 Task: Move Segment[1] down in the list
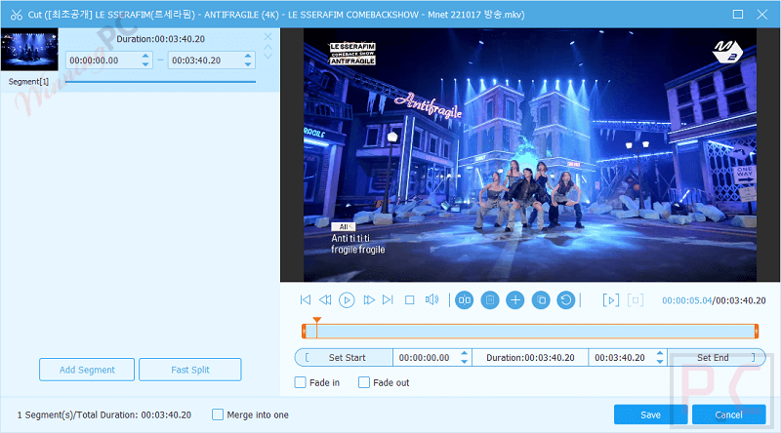[x=267, y=57]
